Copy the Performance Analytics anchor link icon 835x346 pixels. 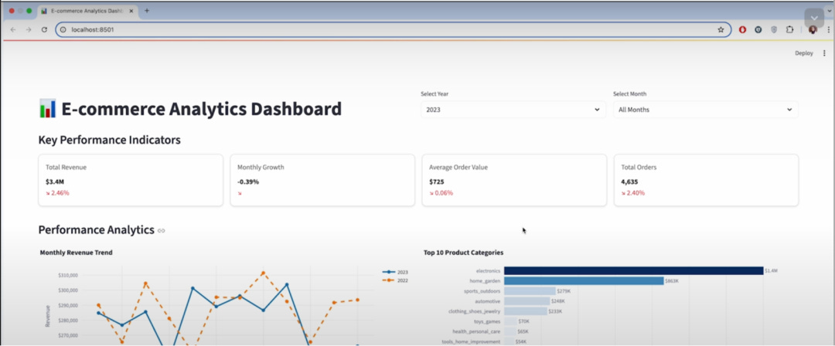click(162, 230)
